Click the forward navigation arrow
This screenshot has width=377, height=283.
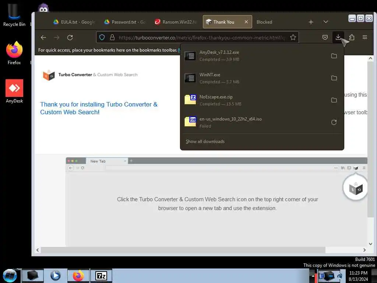pos(56,38)
